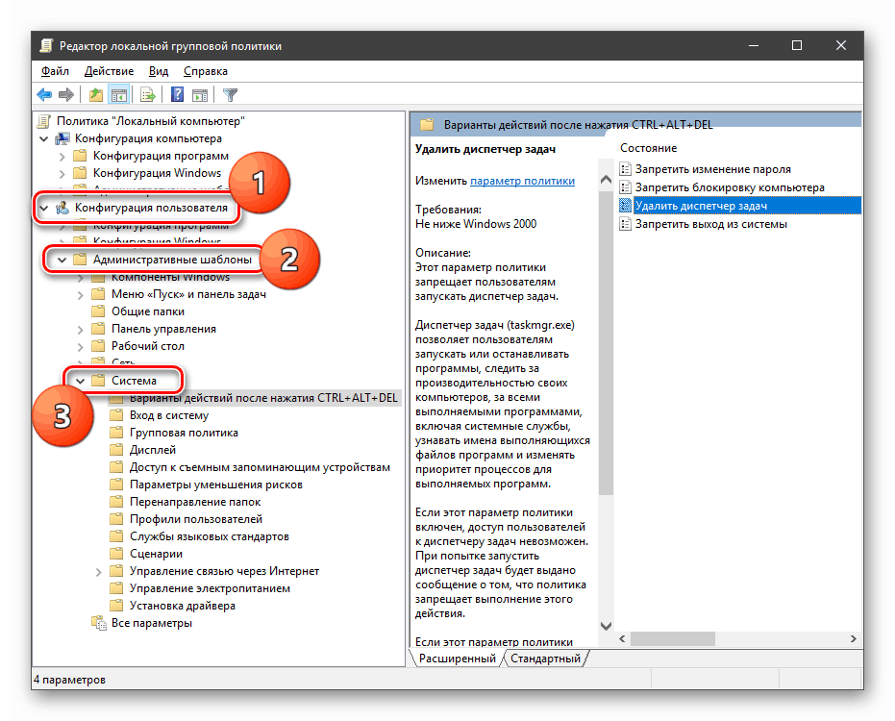The height and width of the screenshot is (721, 895).
Task: Collapse the Конфигурация компьютера node
Action: pos(43,138)
